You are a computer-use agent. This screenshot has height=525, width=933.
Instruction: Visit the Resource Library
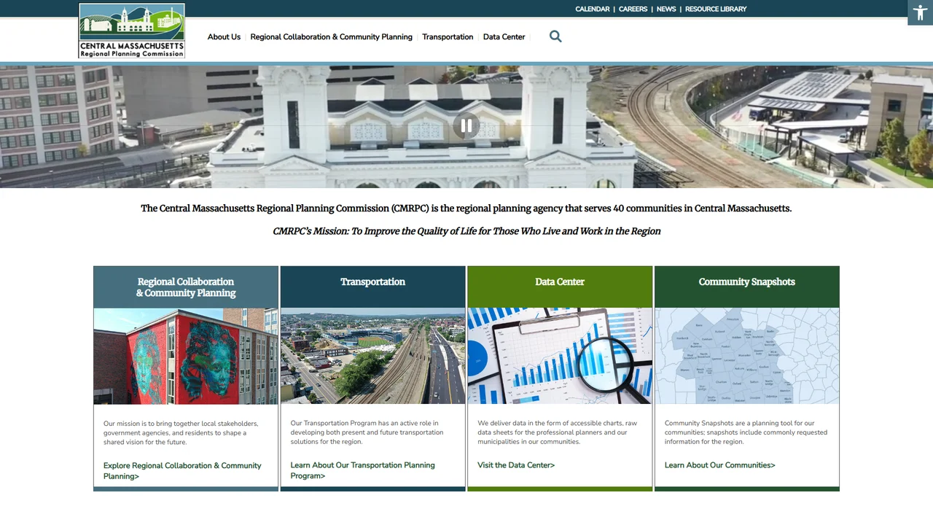(716, 9)
